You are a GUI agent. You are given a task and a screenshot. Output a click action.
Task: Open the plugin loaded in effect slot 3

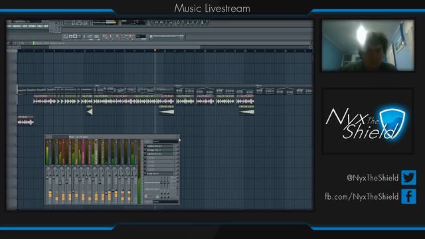(159, 153)
